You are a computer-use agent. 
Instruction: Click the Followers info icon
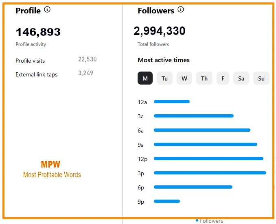click(x=181, y=10)
